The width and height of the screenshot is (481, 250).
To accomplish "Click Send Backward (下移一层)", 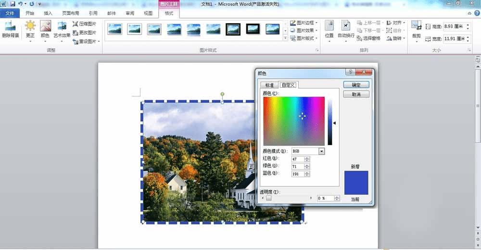I will (x=370, y=30).
